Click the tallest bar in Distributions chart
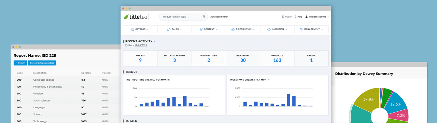The image size is (437, 123). [185, 101]
